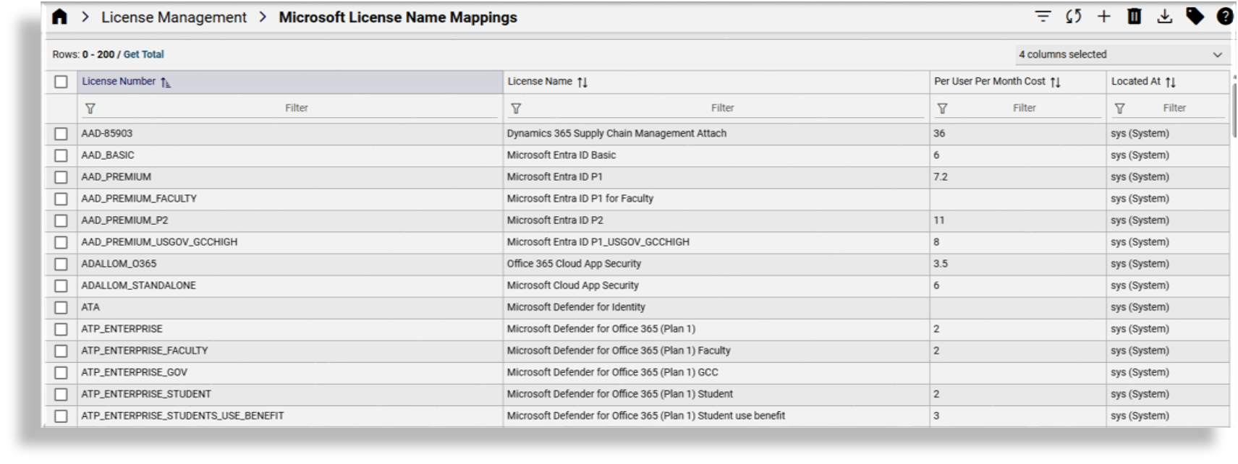This screenshot has height=464, width=1238.
Task: Check the ATP_ENTERPRISE_GOV row checkbox
Action: pyautogui.click(x=62, y=372)
